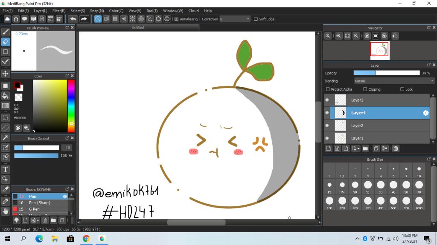The height and width of the screenshot is (245, 437).
Task: Open Windows Start menu
Action: point(8,239)
